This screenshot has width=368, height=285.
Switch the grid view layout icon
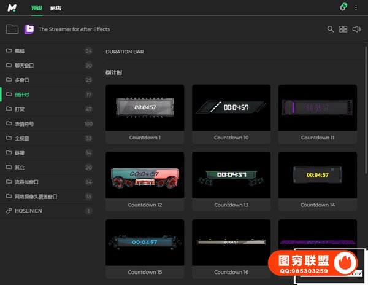[343, 29]
